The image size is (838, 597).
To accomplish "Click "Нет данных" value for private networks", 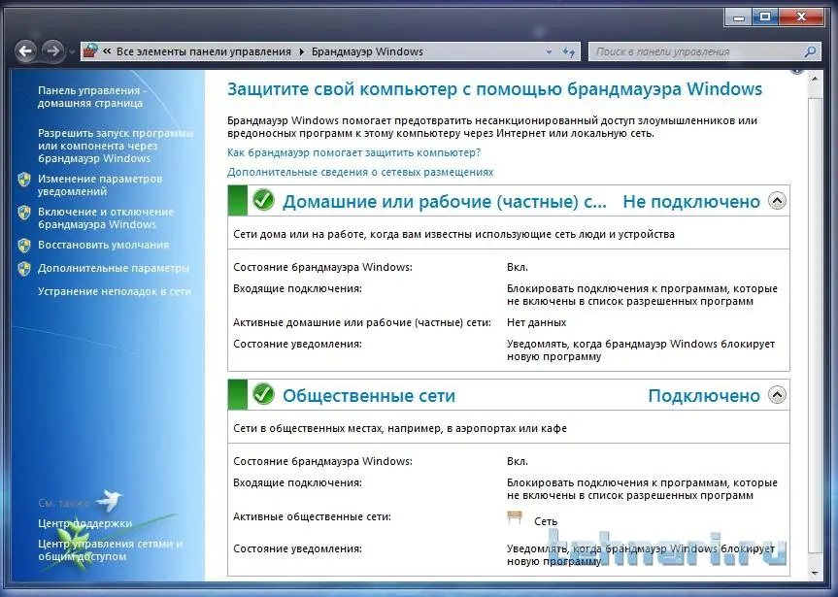I will click(x=537, y=322).
